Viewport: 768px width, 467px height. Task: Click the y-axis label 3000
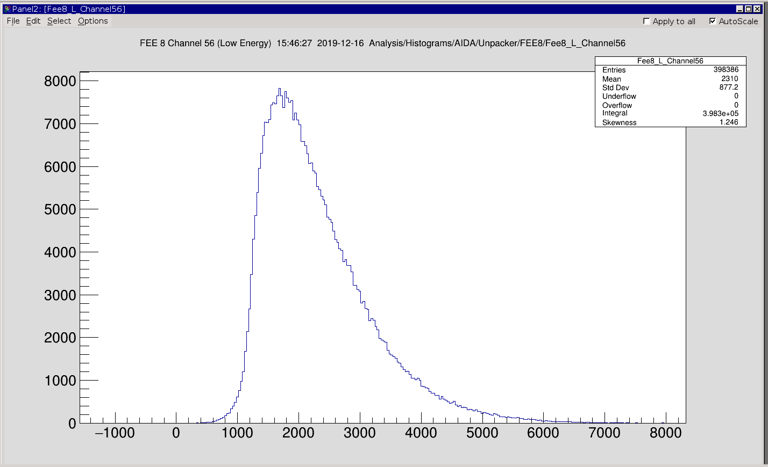tap(60, 295)
